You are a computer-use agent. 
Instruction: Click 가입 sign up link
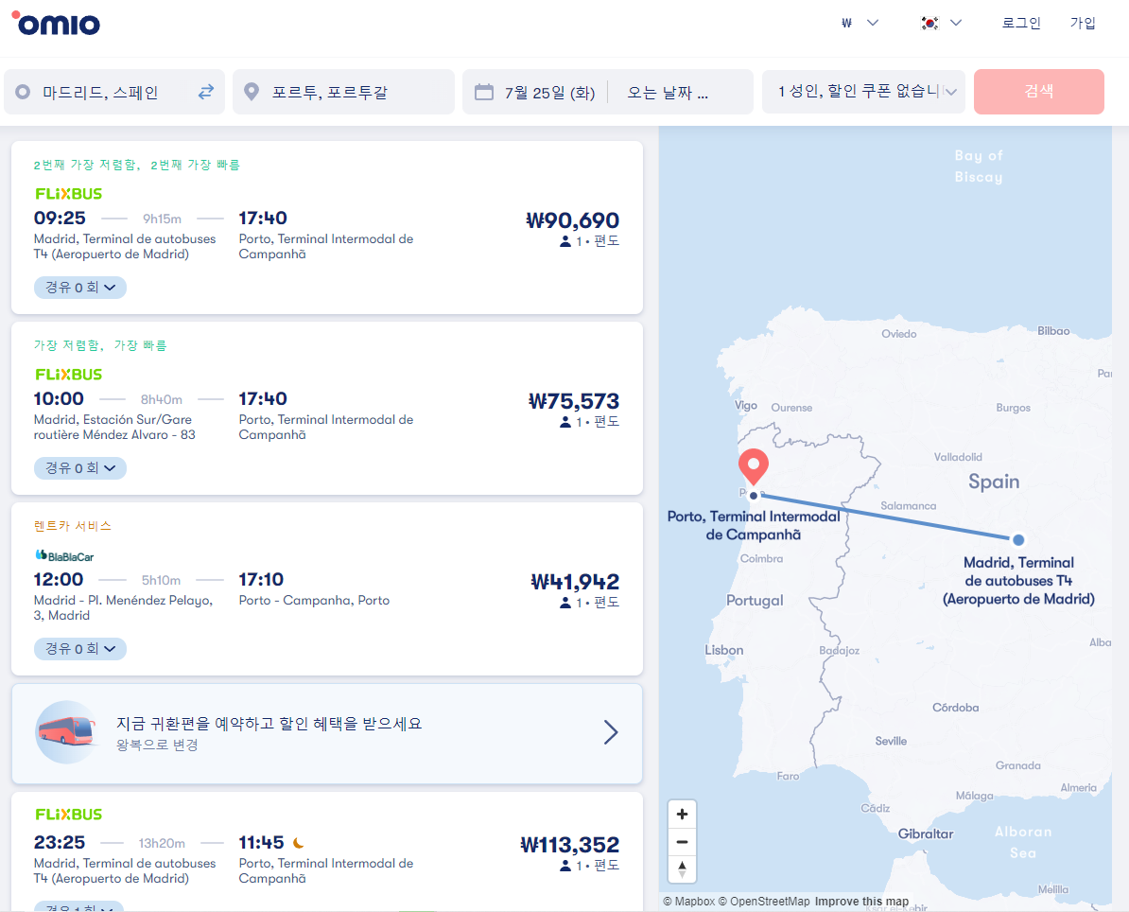click(x=1083, y=23)
